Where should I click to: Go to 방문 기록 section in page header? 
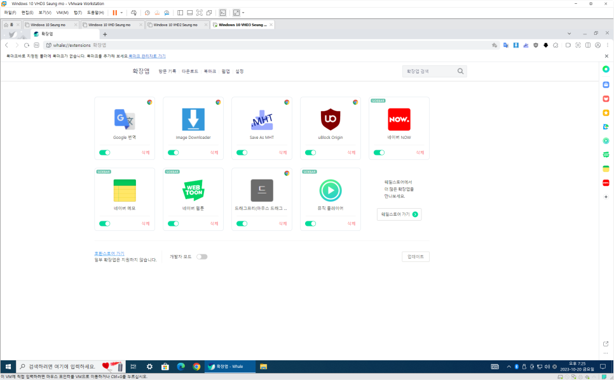(x=167, y=71)
